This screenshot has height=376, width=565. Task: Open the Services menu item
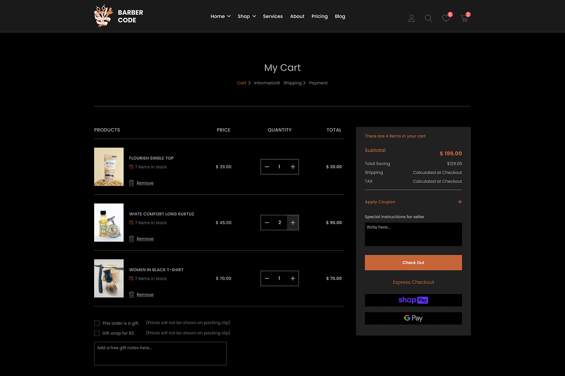[x=273, y=16]
